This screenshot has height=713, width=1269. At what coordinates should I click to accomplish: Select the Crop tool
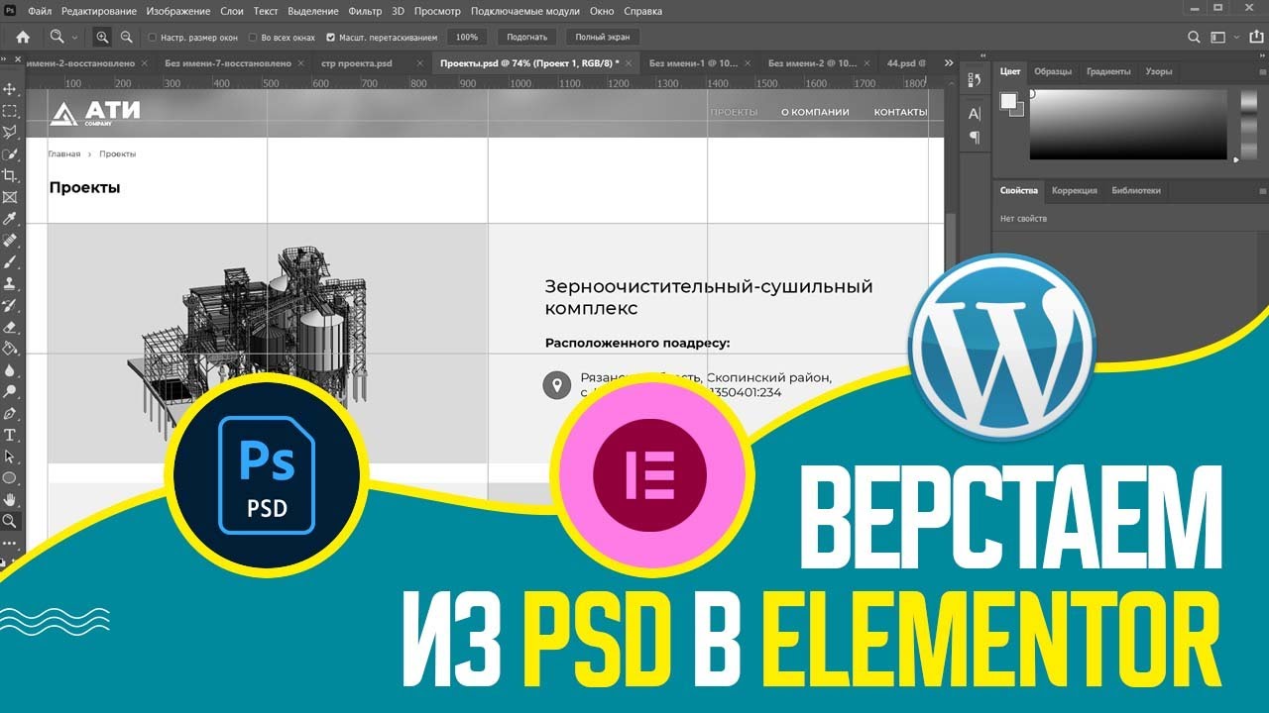(x=10, y=176)
